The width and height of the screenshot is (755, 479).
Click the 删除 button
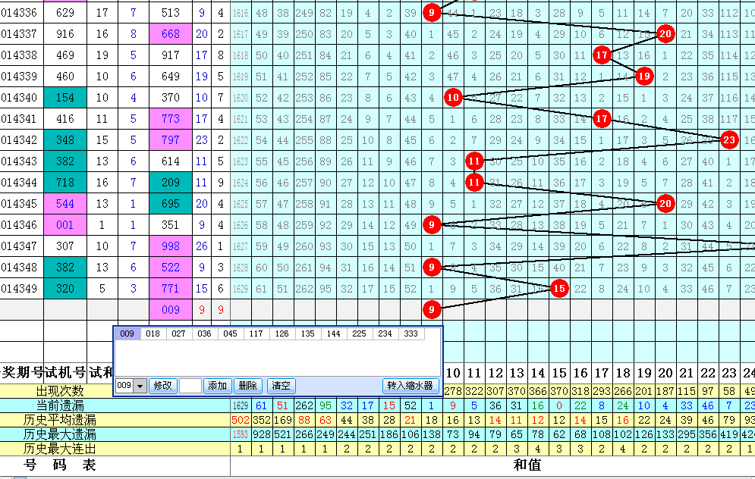(x=247, y=386)
